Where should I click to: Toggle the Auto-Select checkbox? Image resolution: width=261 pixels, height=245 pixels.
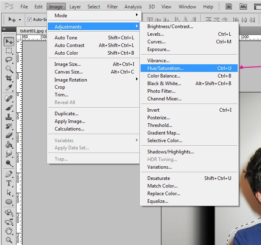point(29,19)
